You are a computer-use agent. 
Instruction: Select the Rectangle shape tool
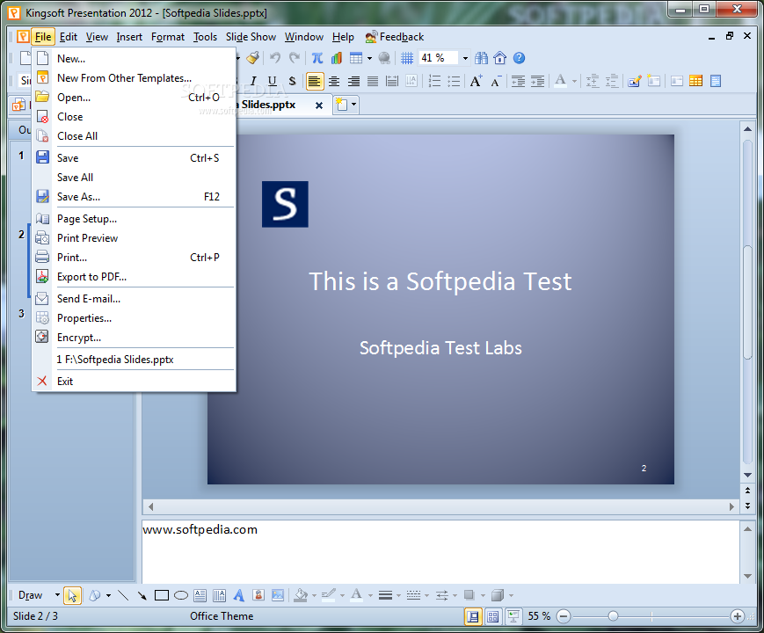161,595
